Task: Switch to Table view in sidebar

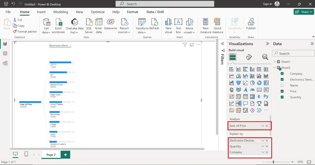Action: point(5,54)
